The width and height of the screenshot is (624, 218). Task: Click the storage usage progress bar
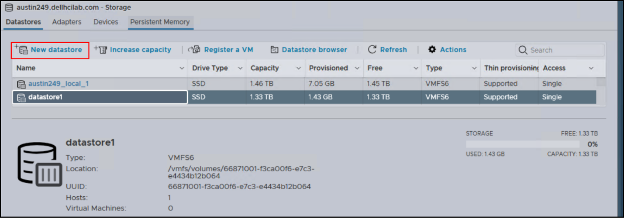pyautogui.click(x=523, y=144)
